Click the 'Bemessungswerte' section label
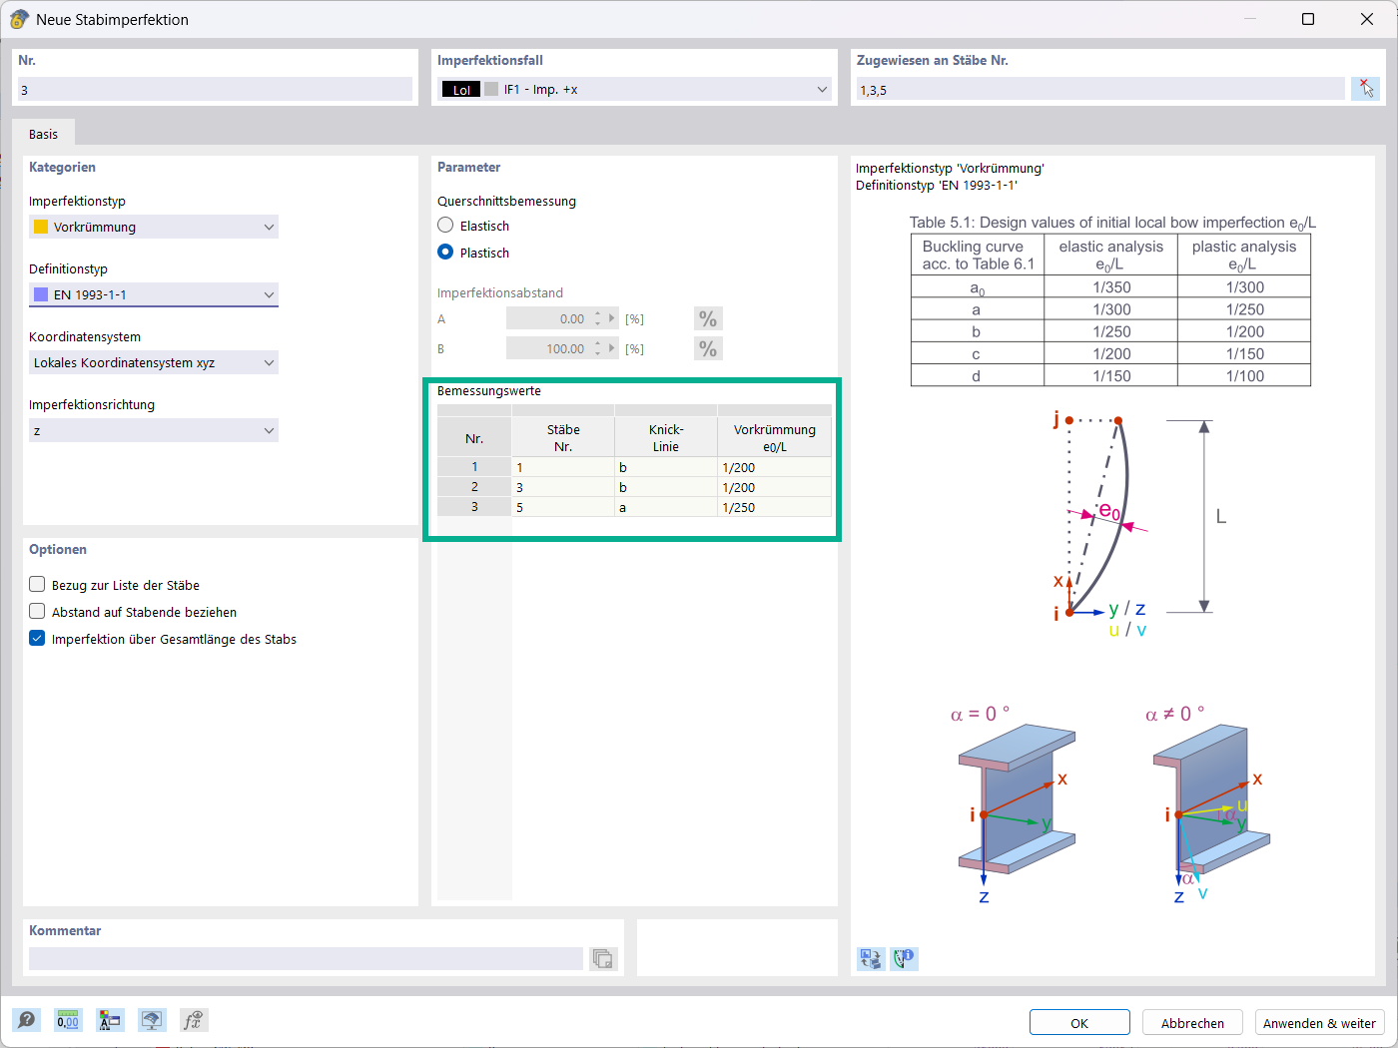This screenshot has height=1048, width=1398. pyautogui.click(x=489, y=391)
